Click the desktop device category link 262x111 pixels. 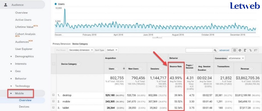point(67,95)
